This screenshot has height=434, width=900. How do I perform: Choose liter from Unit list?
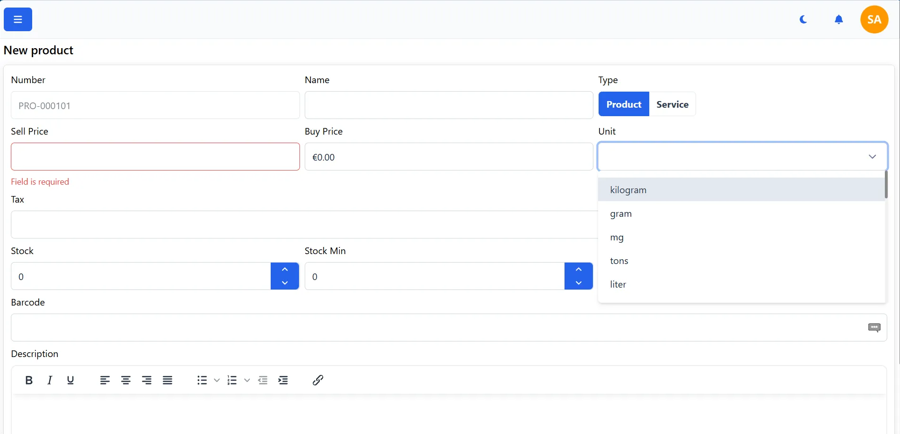coord(741,284)
